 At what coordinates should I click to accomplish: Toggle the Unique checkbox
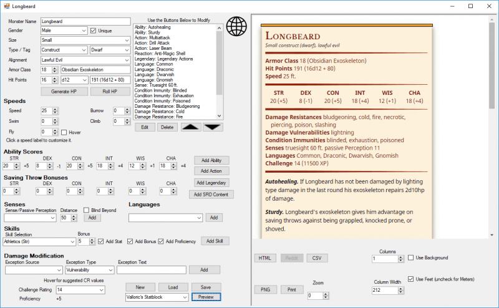click(94, 31)
